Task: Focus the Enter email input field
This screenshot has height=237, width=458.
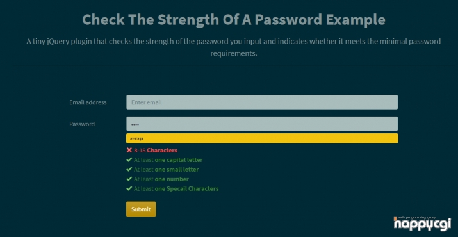Action: click(x=262, y=102)
